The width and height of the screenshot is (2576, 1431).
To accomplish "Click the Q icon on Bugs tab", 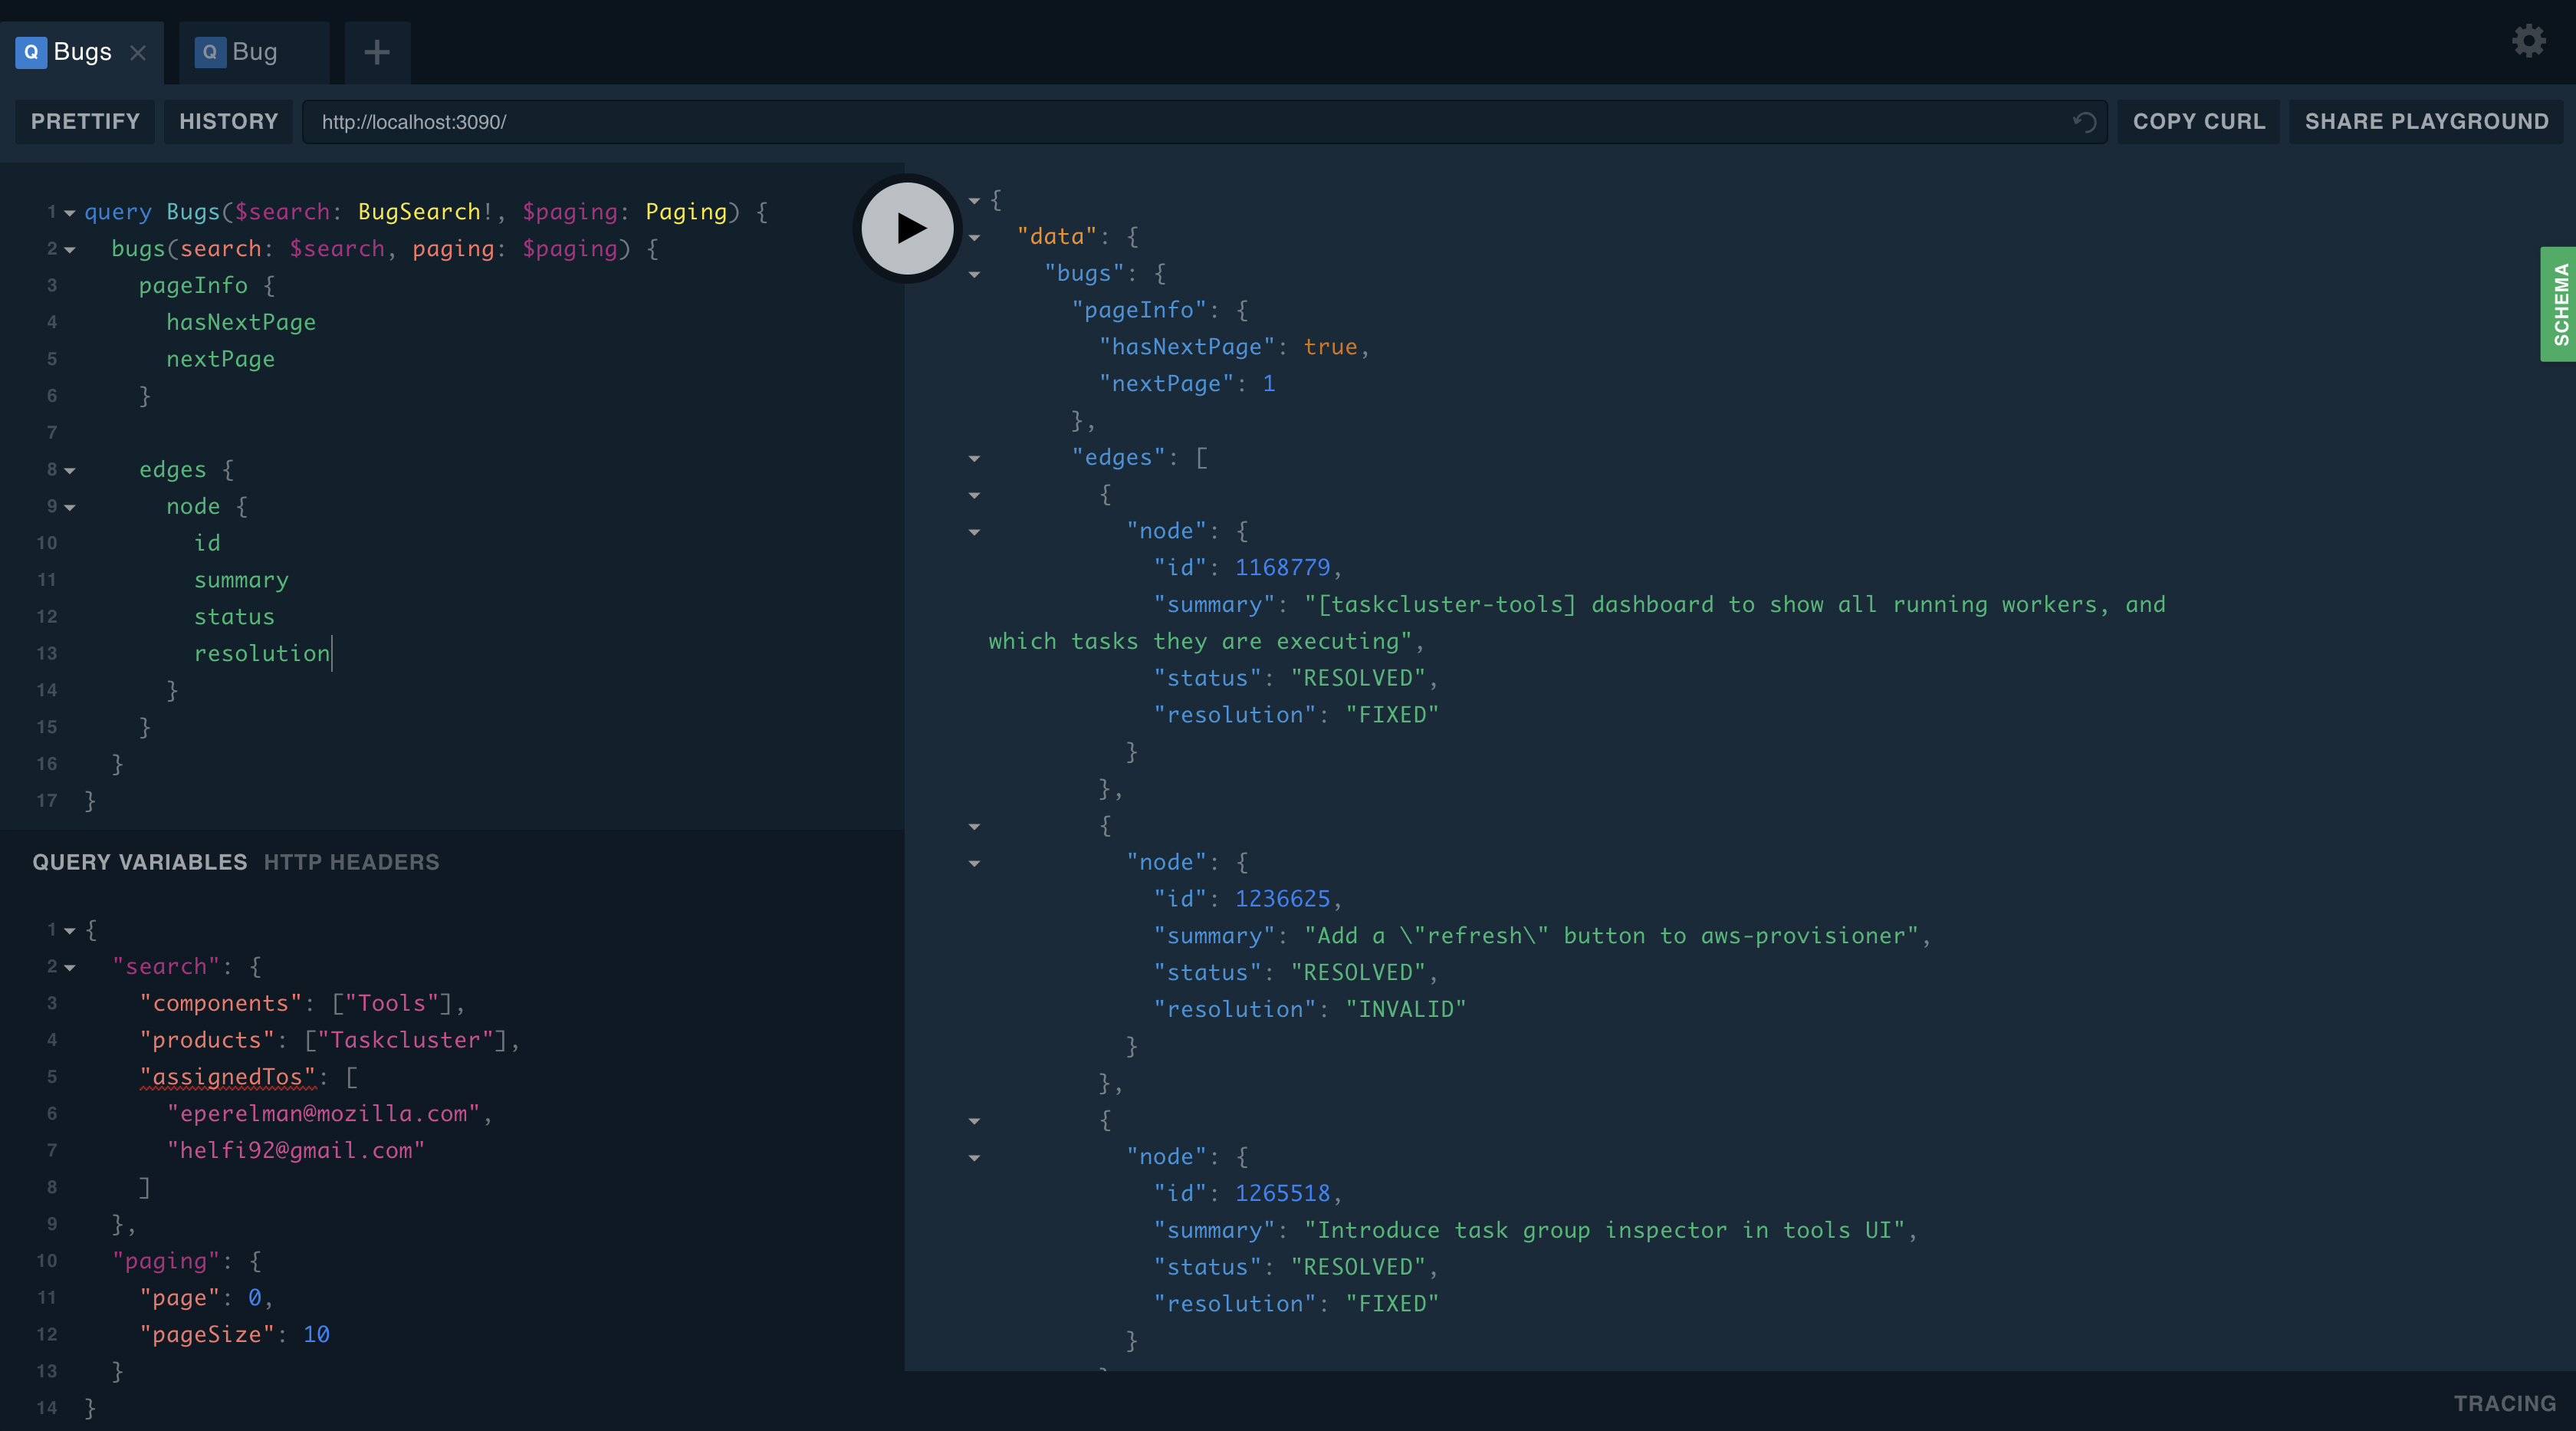I will [x=31, y=52].
